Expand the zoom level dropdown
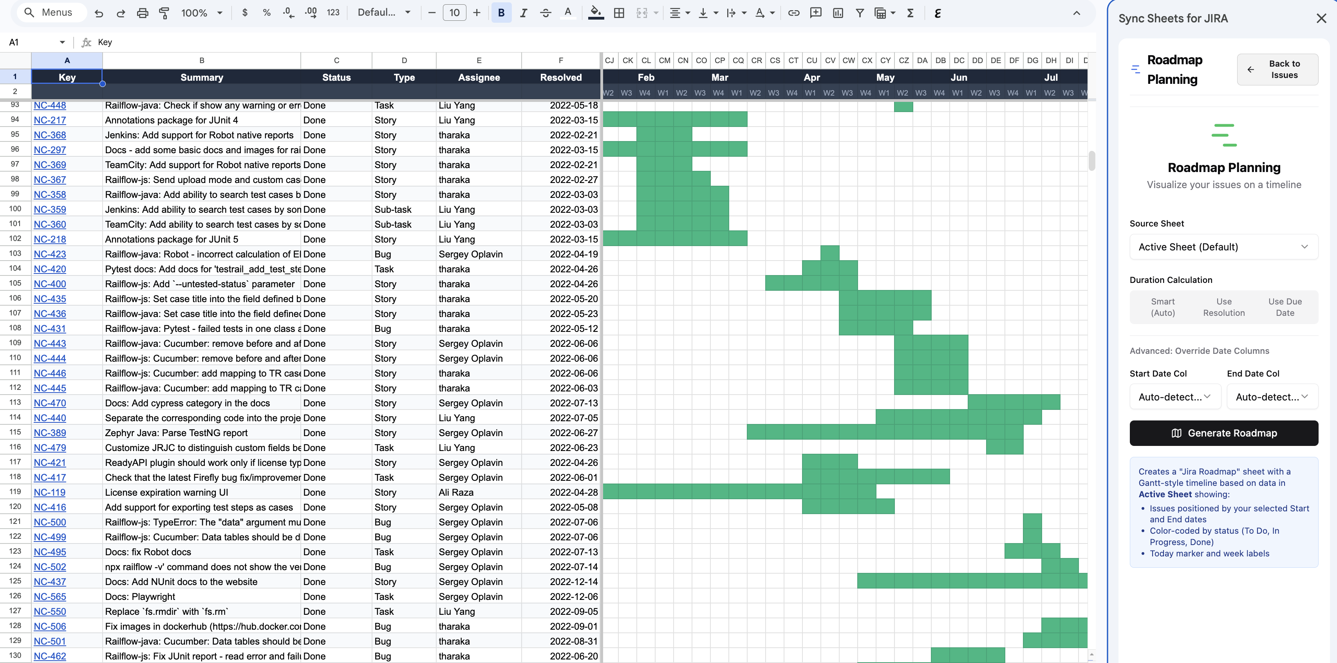Viewport: 1337px width, 663px height. click(x=220, y=13)
